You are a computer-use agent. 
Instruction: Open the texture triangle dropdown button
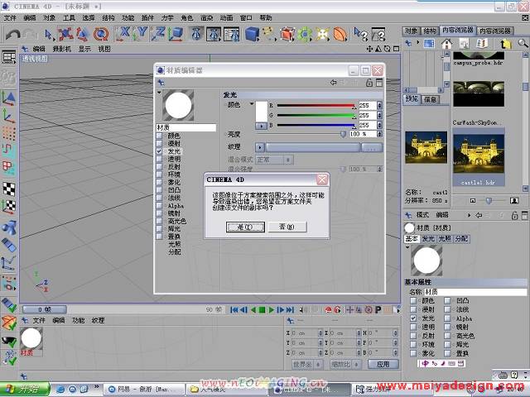pos(259,147)
